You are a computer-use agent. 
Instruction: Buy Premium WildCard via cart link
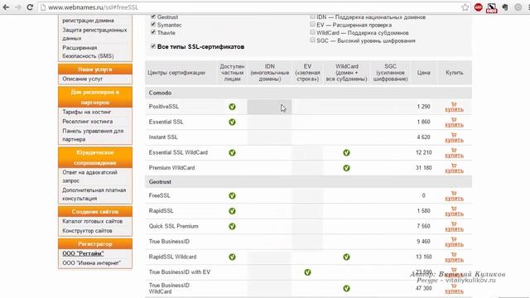tap(454, 168)
